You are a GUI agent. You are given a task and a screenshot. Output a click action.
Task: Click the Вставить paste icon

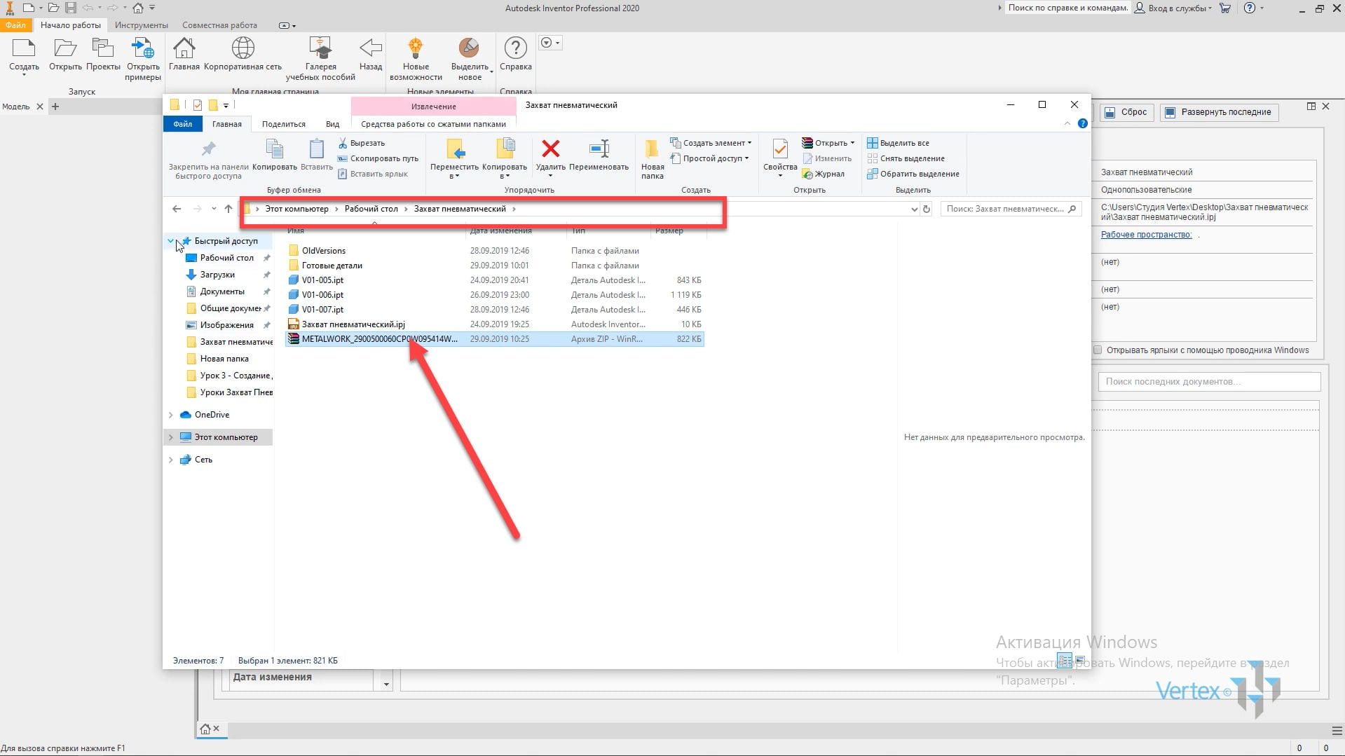pos(317,155)
